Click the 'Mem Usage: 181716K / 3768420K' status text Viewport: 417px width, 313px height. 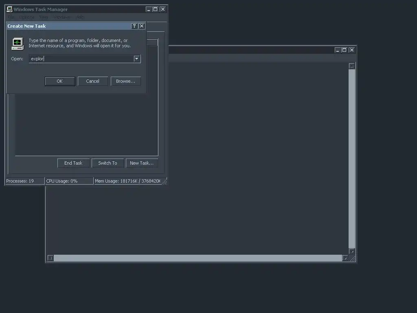[127, 181]
